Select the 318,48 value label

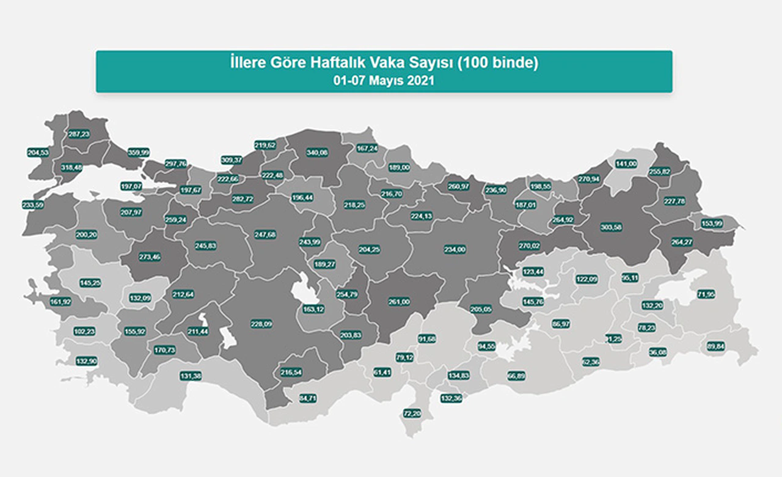tap(72, 168)
